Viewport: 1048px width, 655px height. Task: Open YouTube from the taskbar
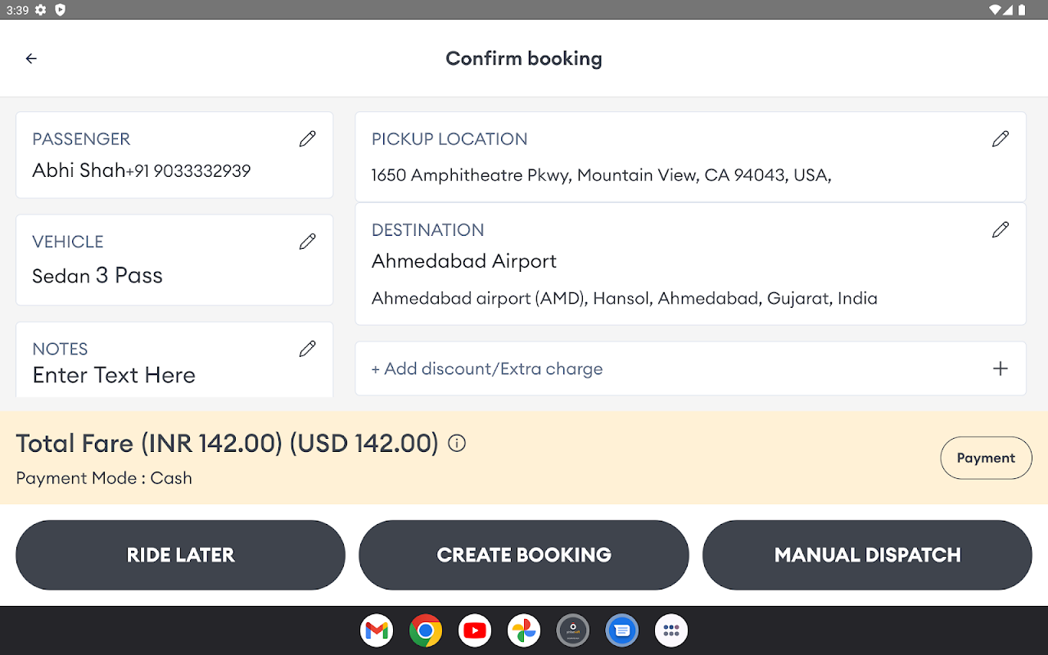pyautogui.click(x=475, y=630)
